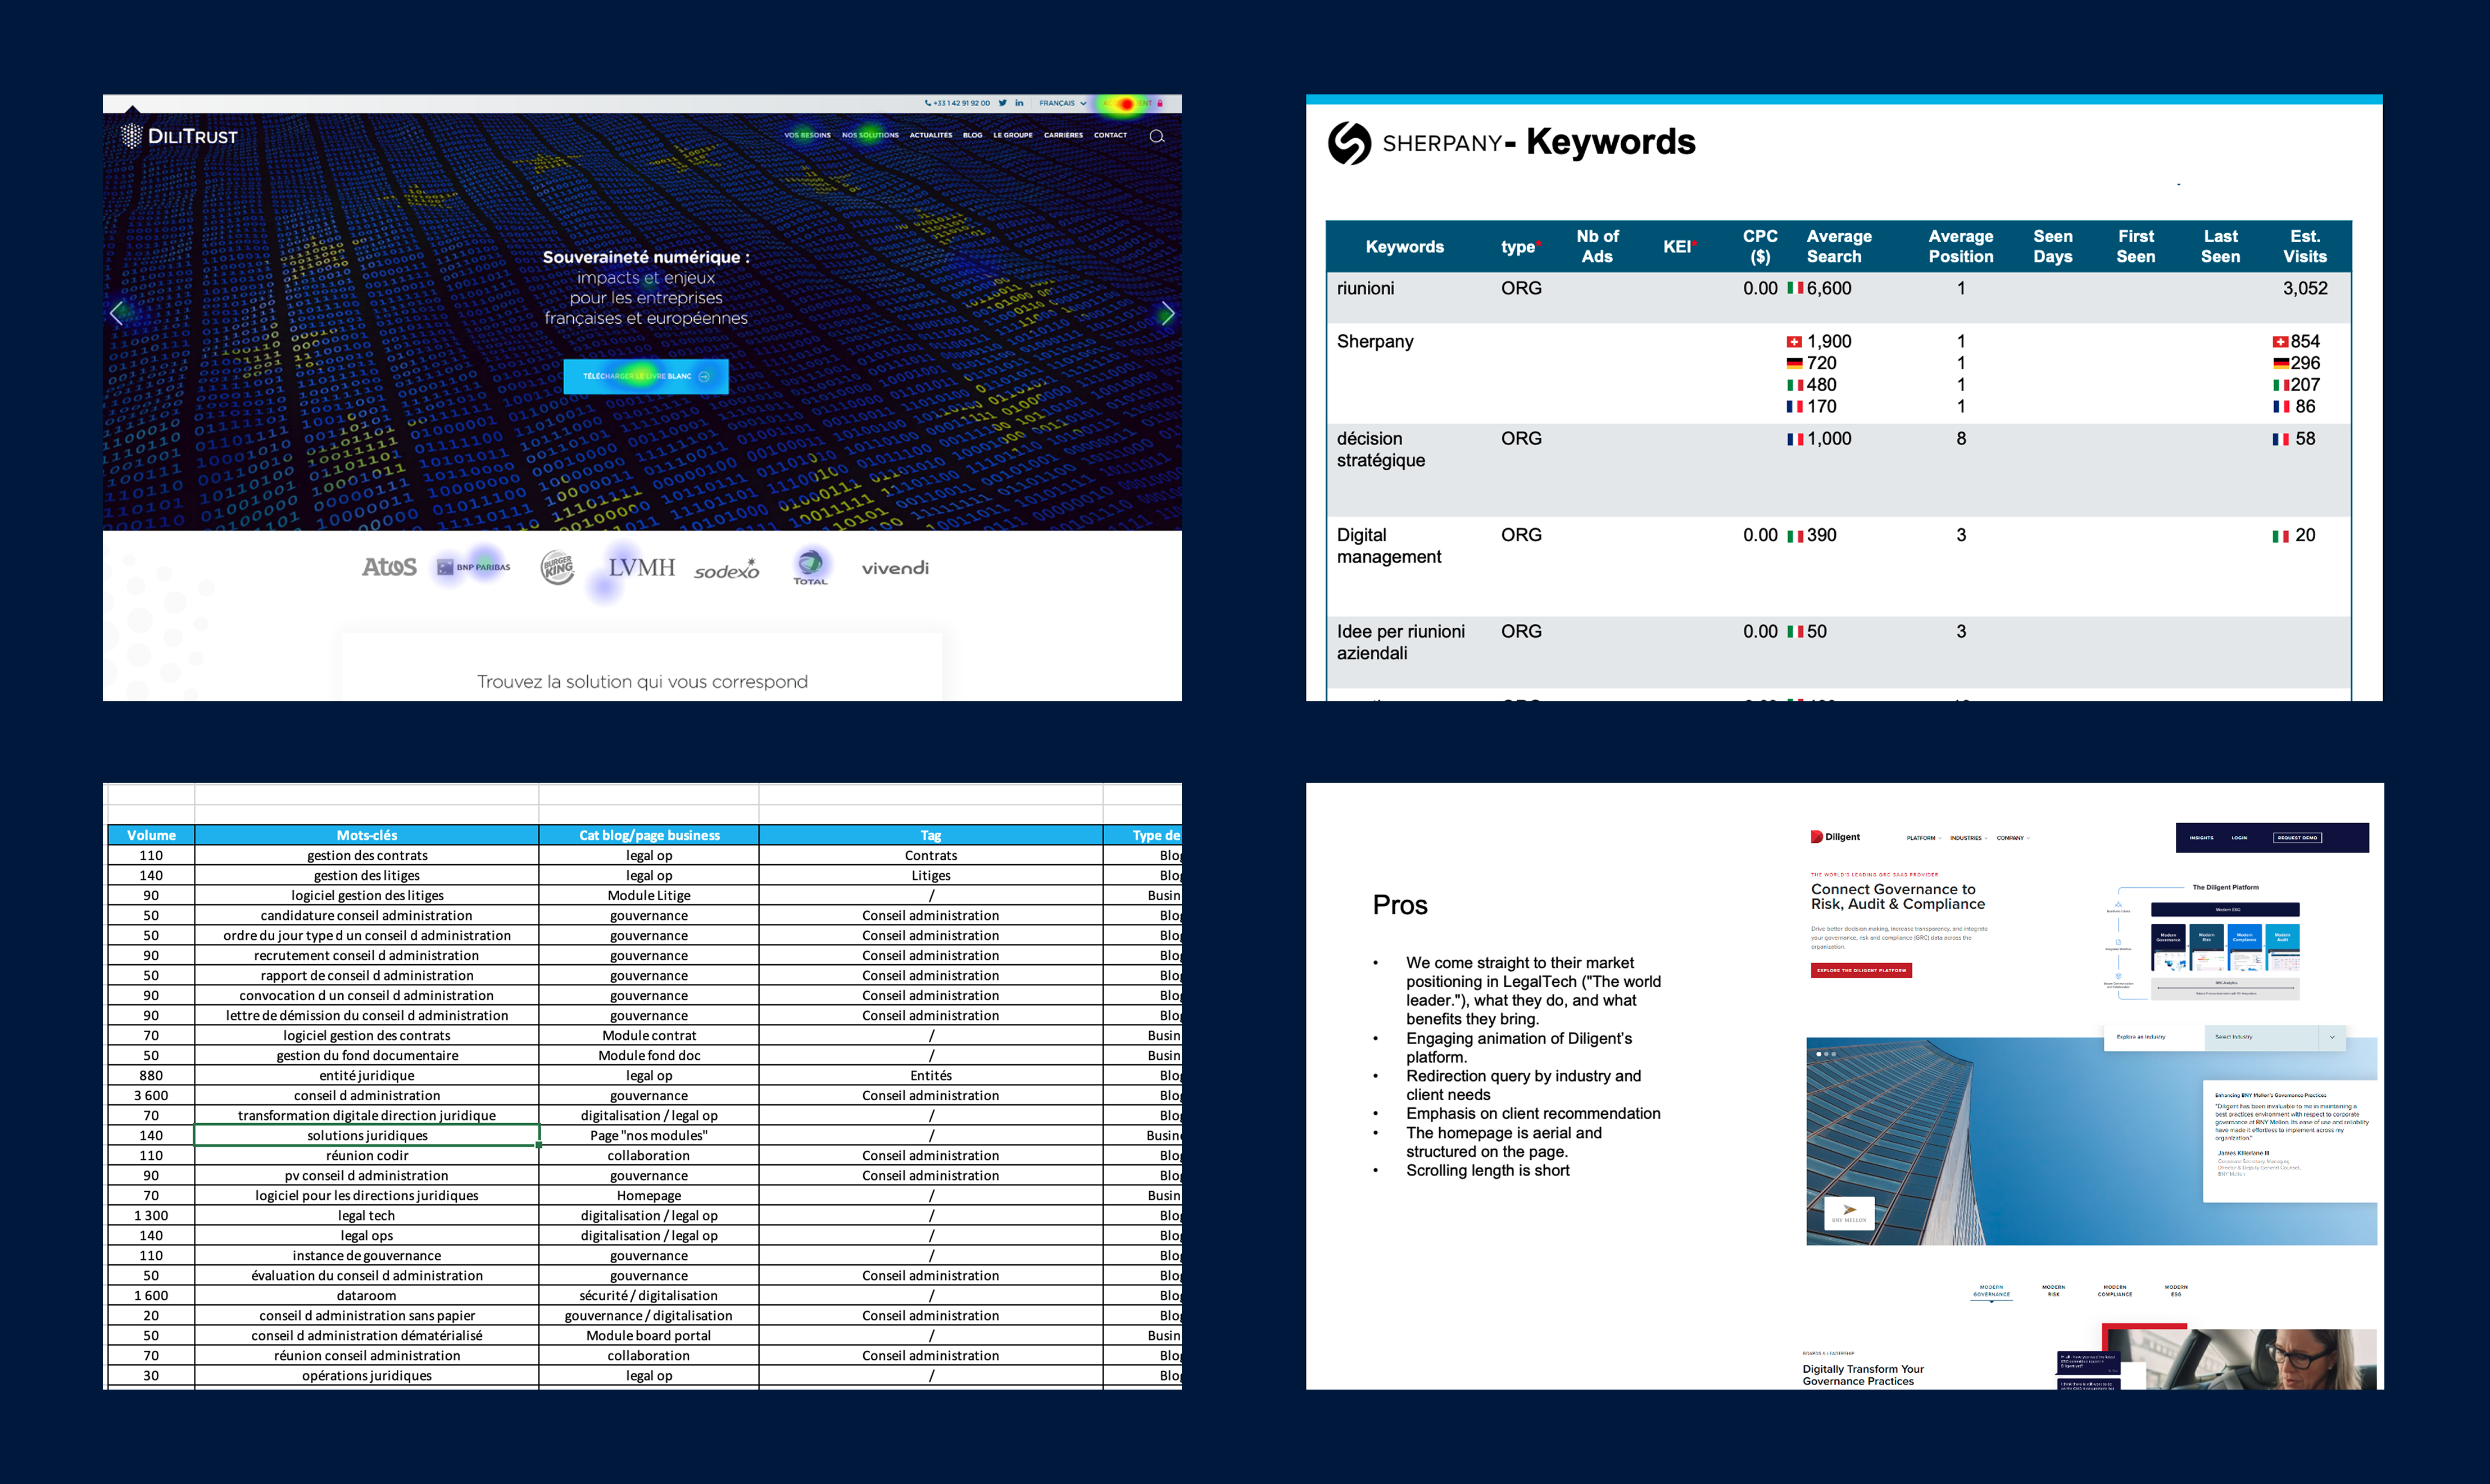Screen dimensions: 2490x1484
Task: Click the Sherpany logo icon
Action: [1349, 143]
